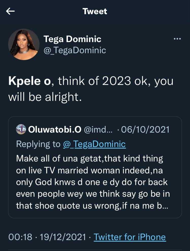This screenshot has height=251, width=190.
Task: Click the 00:18 timestamp
Action: click(20, 237)
